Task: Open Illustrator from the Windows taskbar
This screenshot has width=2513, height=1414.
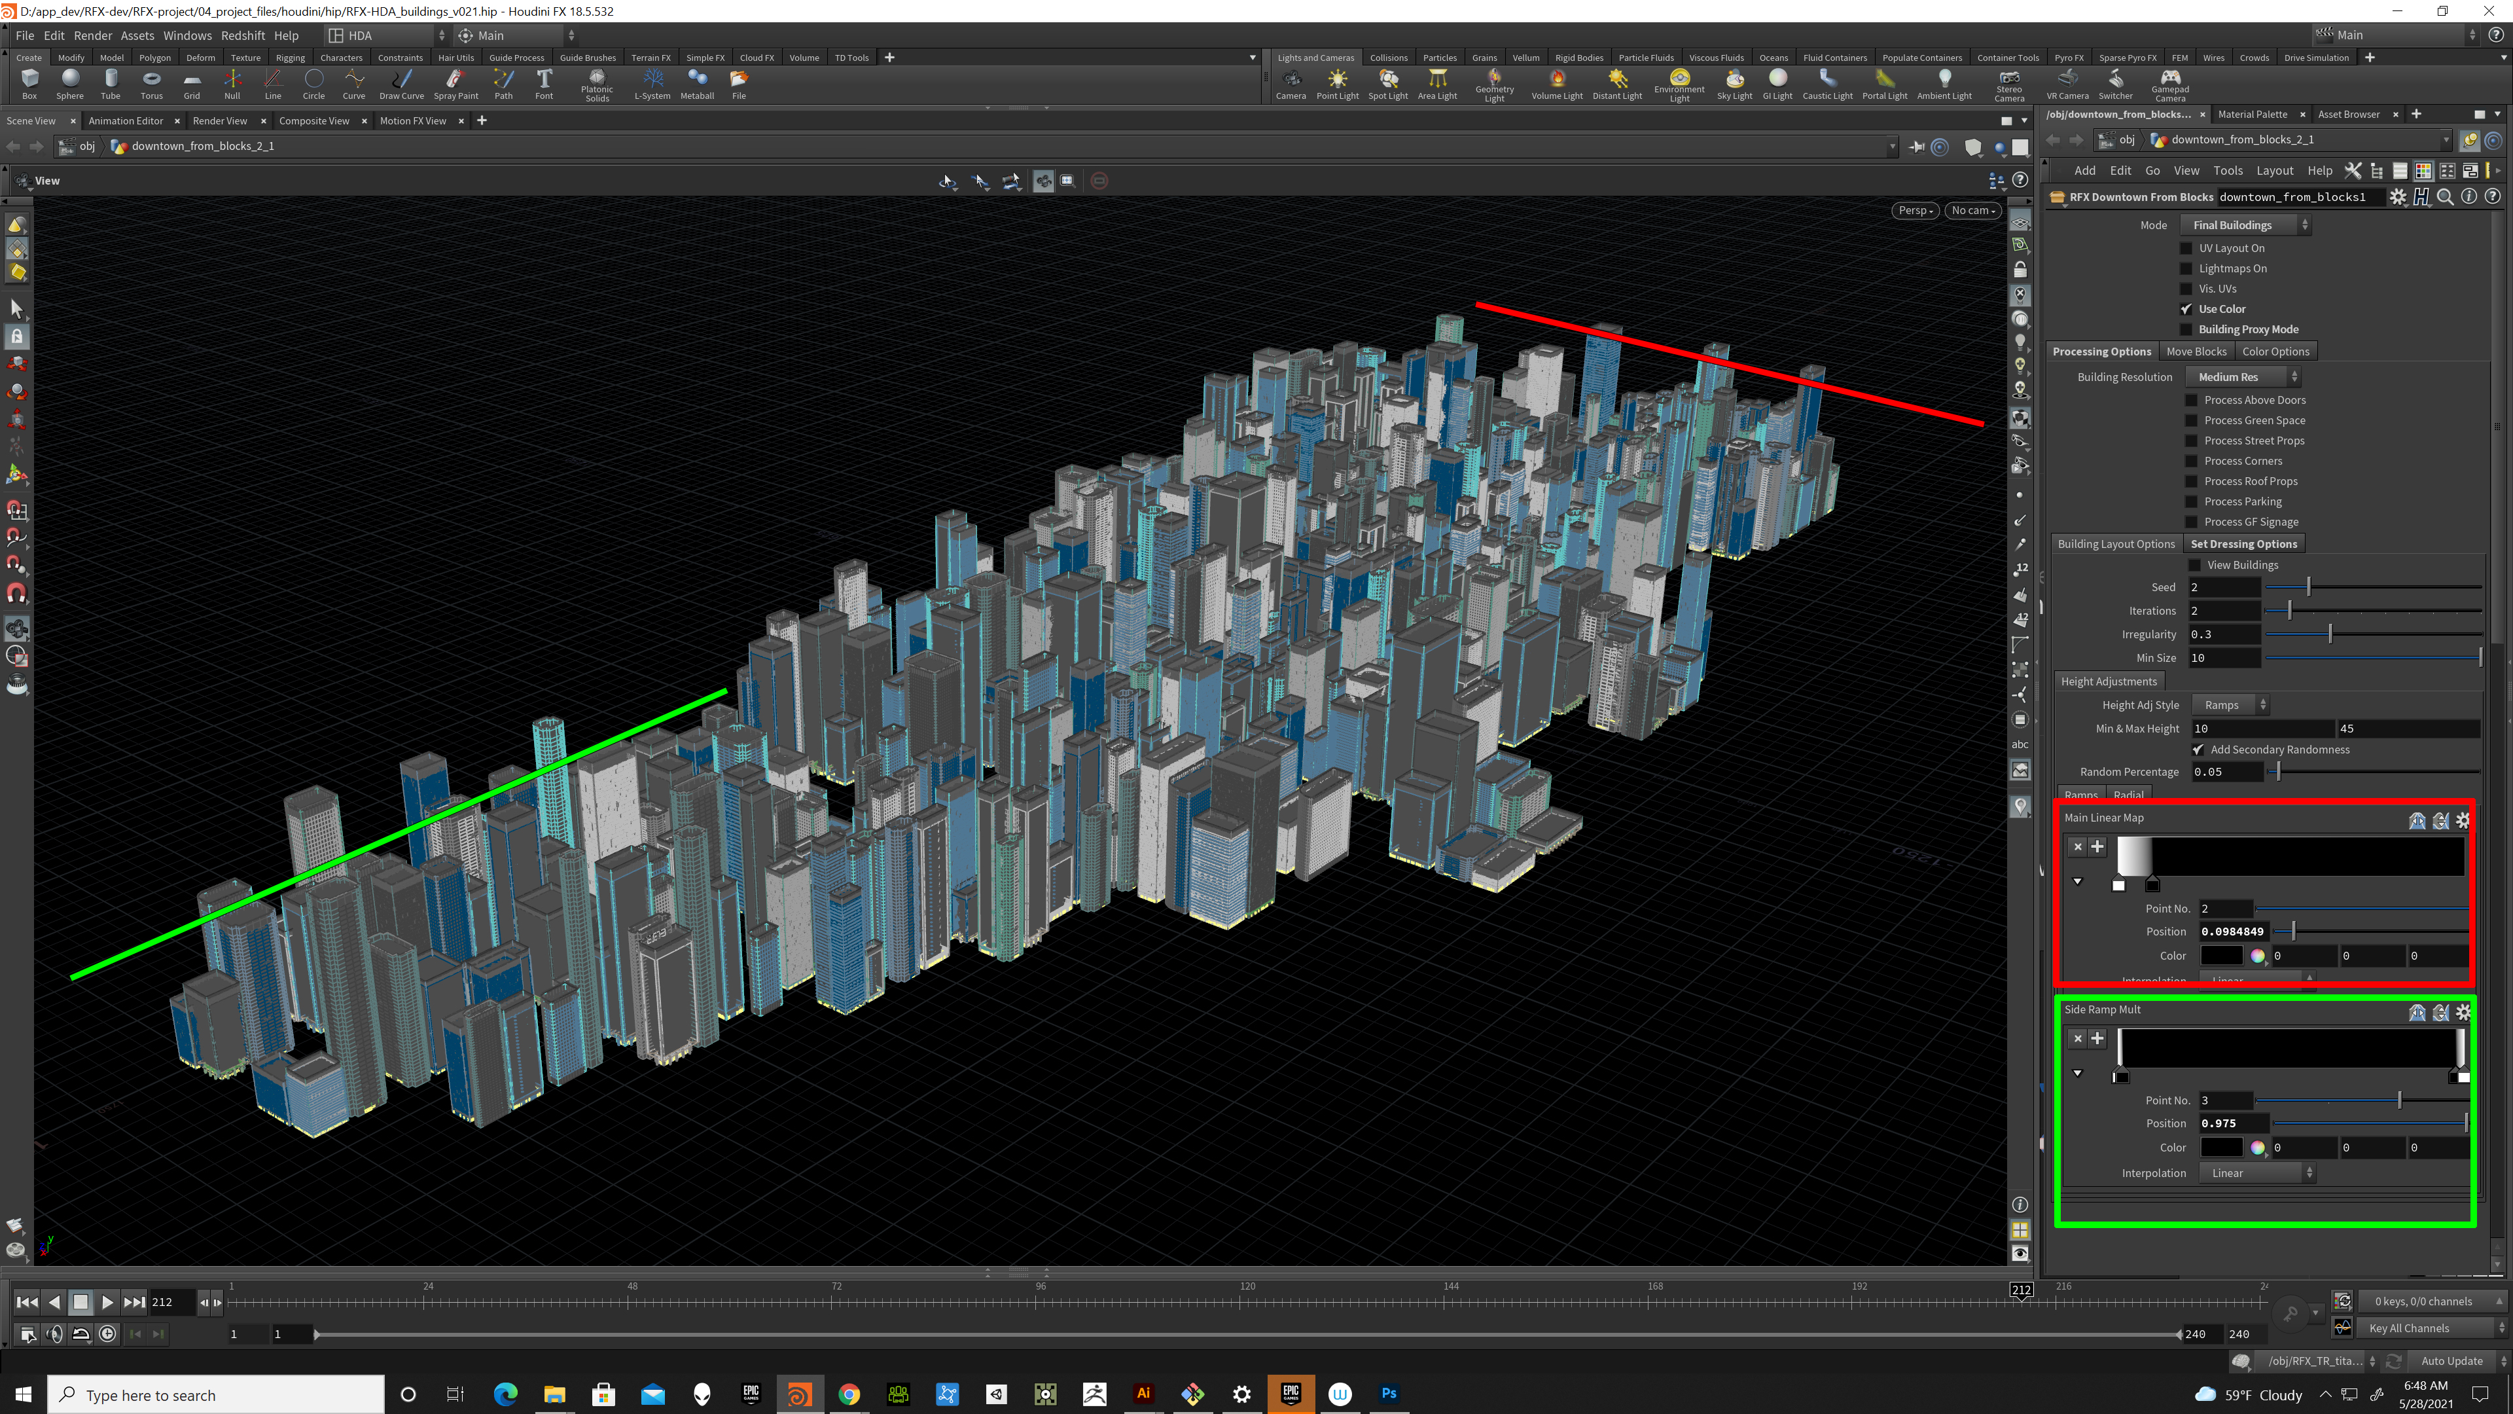Action: [1143, 1394]
